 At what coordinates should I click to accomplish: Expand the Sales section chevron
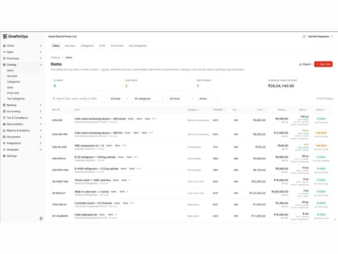click(x=41, y=52)
